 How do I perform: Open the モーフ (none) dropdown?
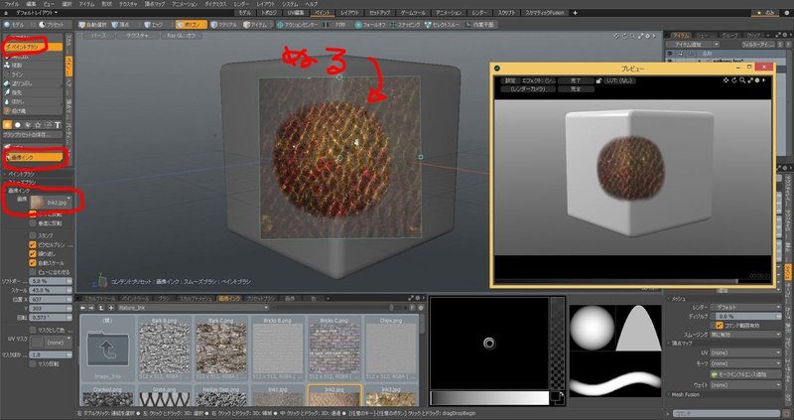pos(745,363)
